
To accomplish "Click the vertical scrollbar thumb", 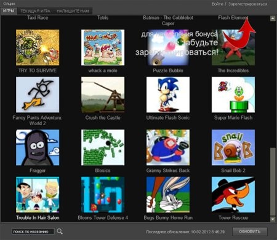I will [x=273, y=181].
